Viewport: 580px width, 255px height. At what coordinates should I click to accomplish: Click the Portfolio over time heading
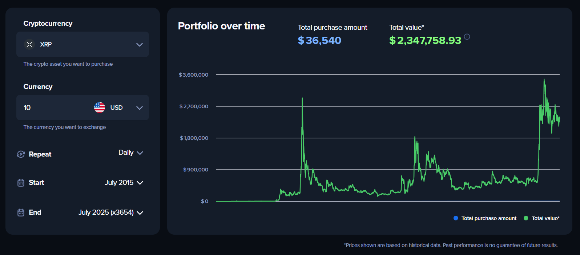pos(221,26)
